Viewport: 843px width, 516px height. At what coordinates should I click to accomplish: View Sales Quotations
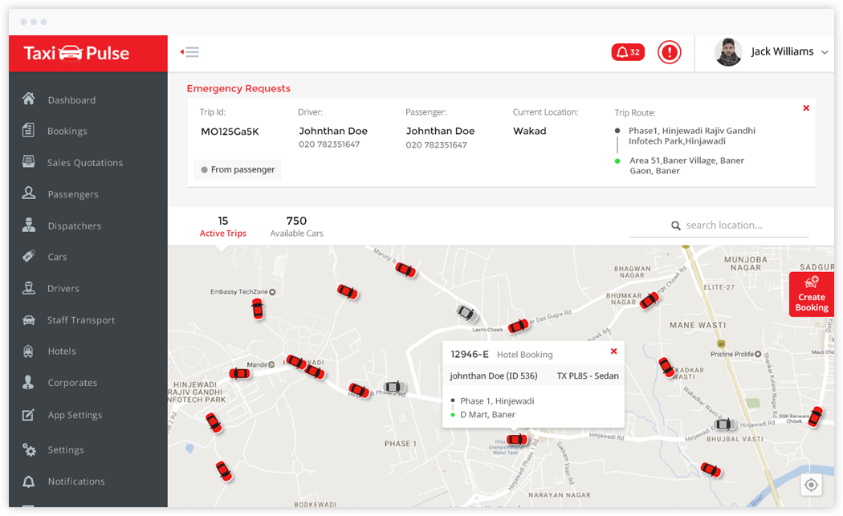point(86,162)
